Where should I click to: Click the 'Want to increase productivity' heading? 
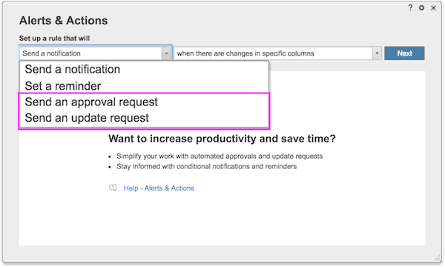click(x=222, y=139)
